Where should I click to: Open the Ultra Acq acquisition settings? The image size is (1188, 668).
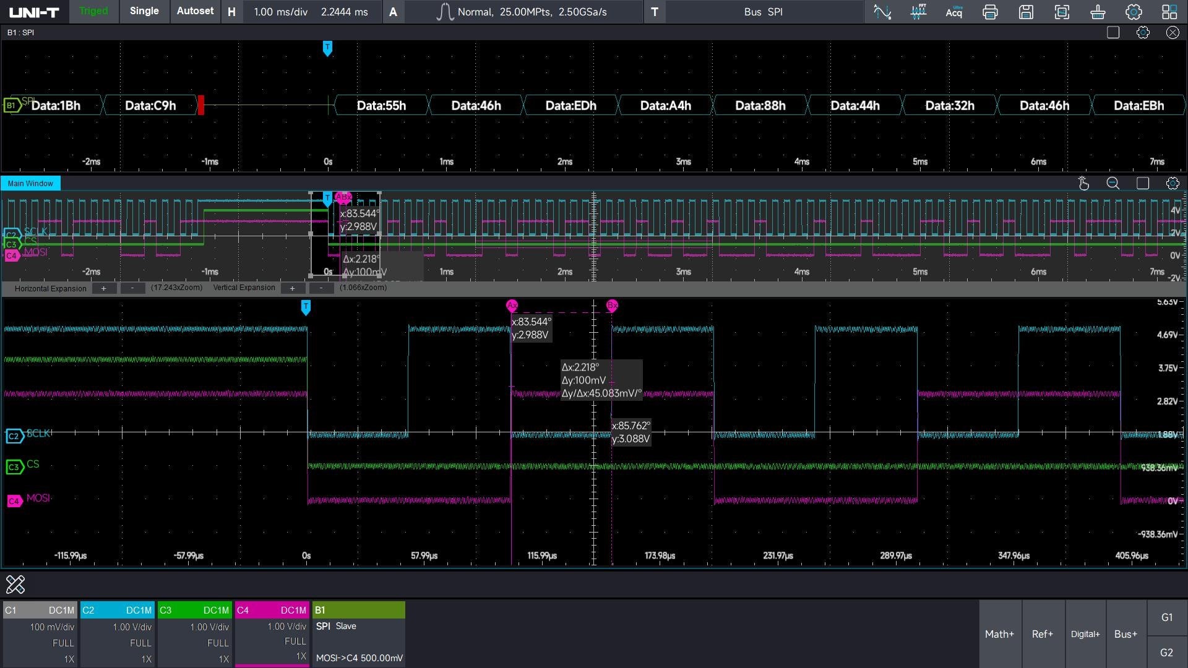(953, 12)
